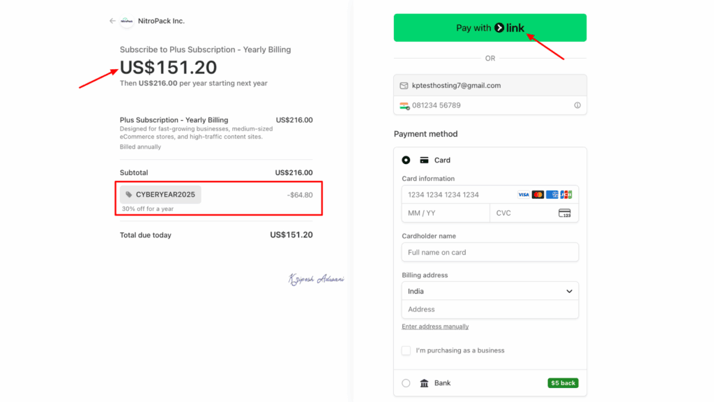714x402 pixels.
Task: Click the bank building icon beside Bank
Action: point(426,382)
